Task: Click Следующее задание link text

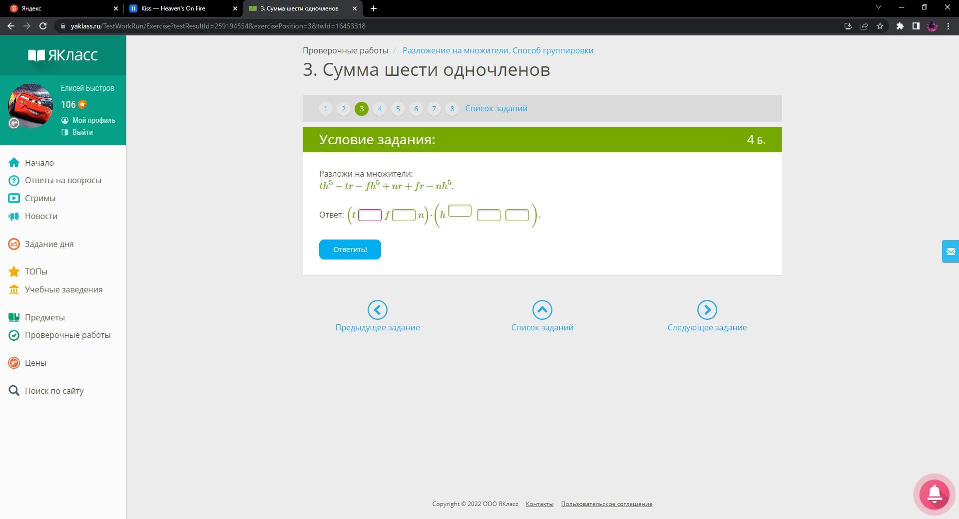Action: (x=707, y=327)
